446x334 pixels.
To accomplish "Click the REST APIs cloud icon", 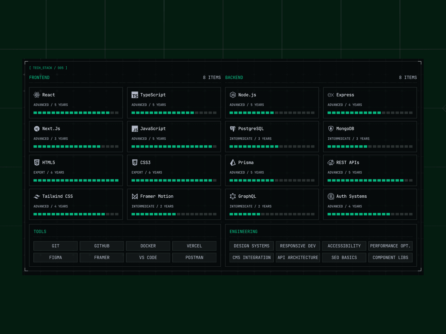I will [331, 163].
